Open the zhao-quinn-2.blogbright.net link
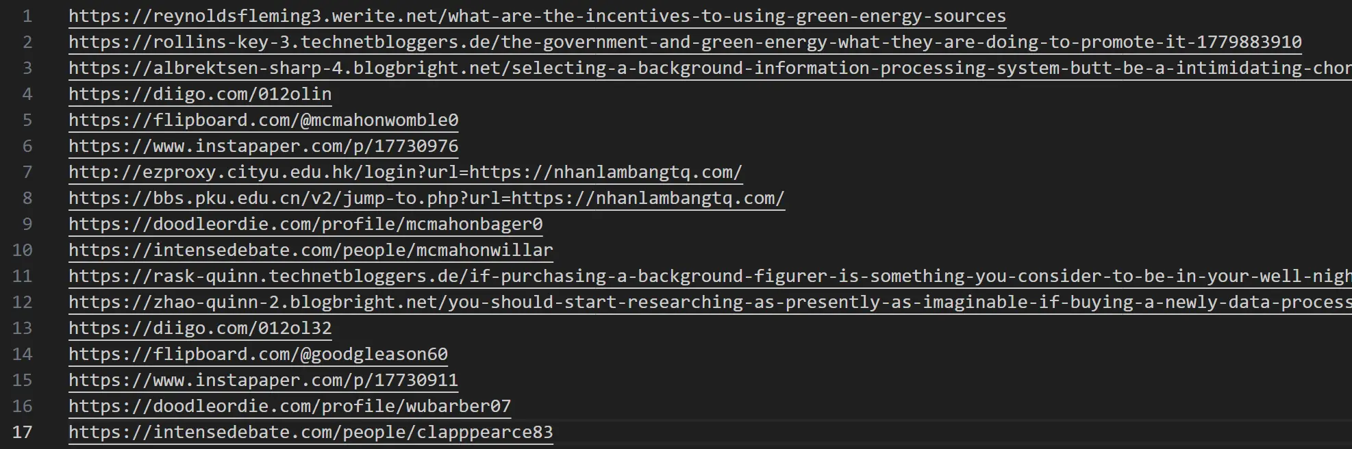Screen dimensions: 1352x449 point(710,303)
